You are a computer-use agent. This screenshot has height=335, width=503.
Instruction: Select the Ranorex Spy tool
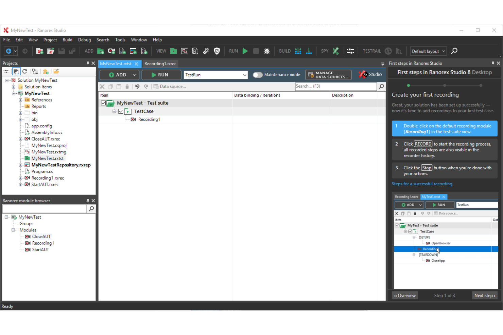(335, 51)
